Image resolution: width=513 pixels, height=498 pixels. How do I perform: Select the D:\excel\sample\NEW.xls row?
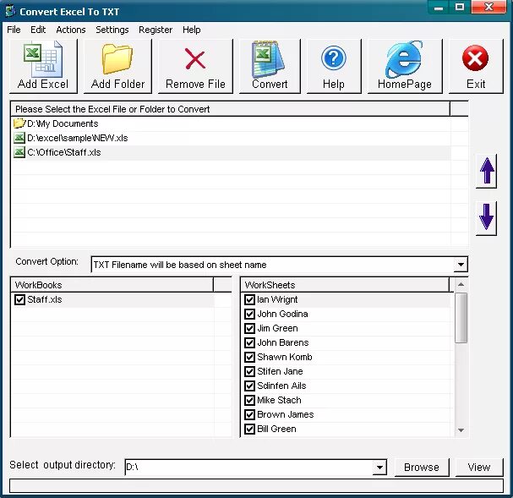click(231, 138)
